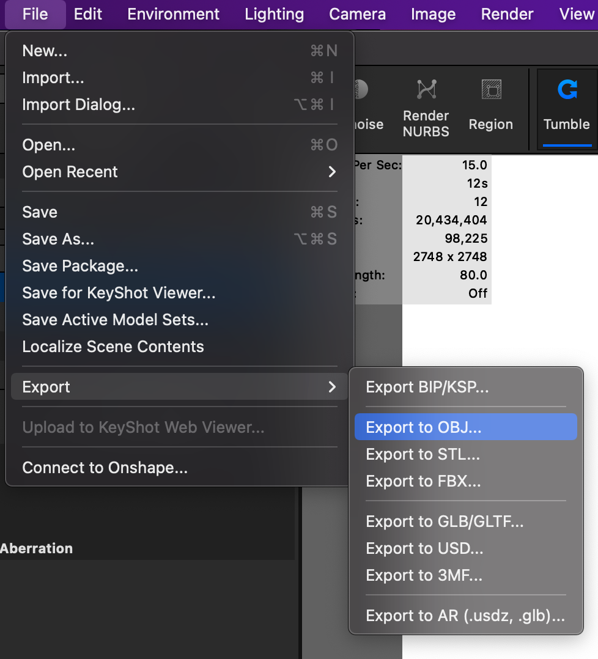The width and height of the screenshot is (598, 659).
Task: Activate the Region render icon
Action: (x=490, y=107)
